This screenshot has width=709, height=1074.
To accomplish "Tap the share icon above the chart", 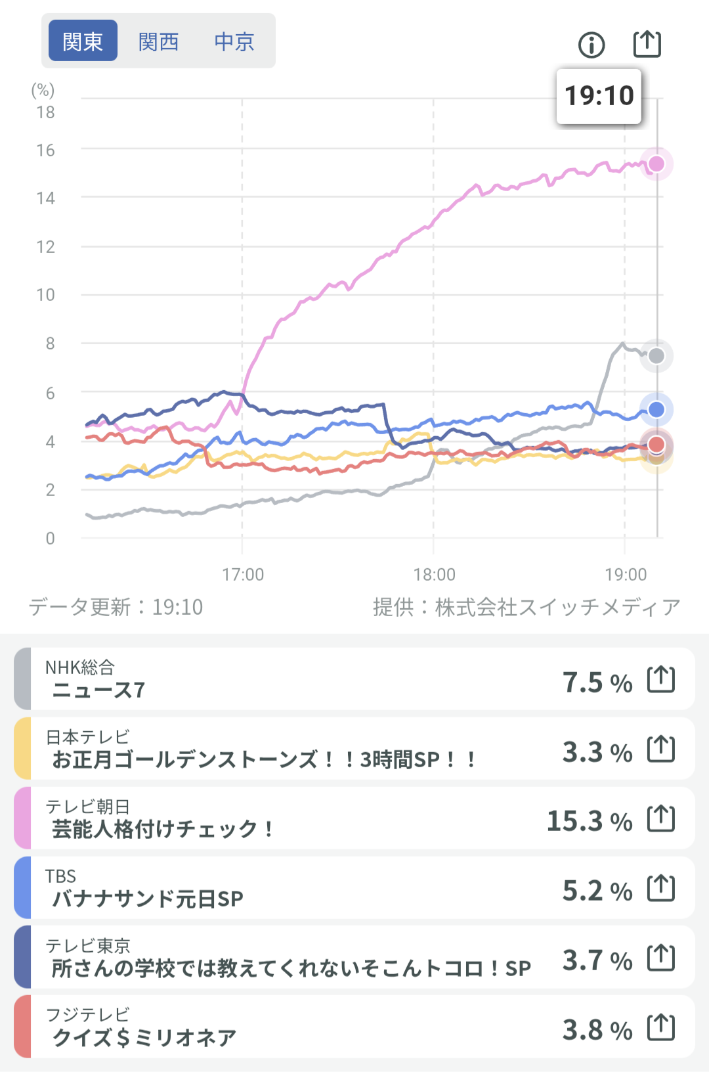I will click(647, 45).
